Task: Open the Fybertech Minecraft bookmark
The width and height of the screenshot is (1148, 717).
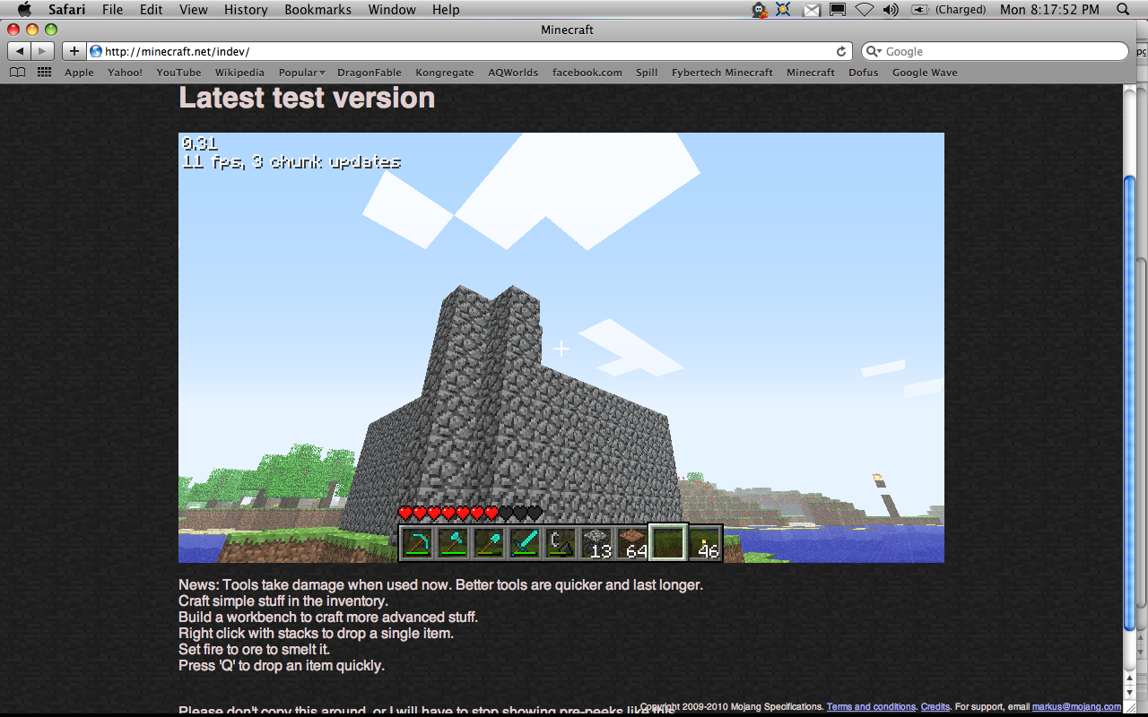Action: (x=722, y=73)
